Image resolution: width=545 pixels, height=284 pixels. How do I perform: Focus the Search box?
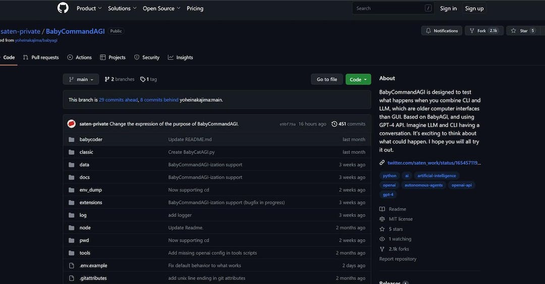pyautogui.click(x=393, y=9)
